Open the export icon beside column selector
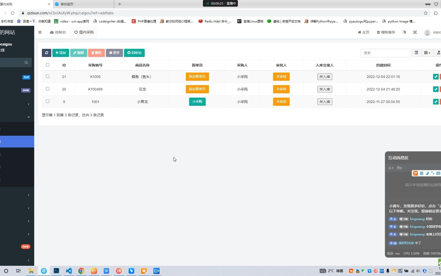Screen dimensions: 441x276 438,53
